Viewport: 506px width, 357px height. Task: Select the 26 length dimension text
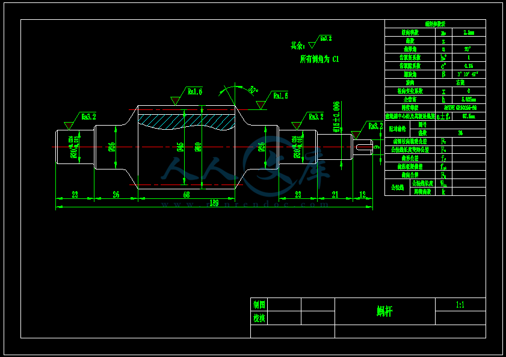click(116, 195)
